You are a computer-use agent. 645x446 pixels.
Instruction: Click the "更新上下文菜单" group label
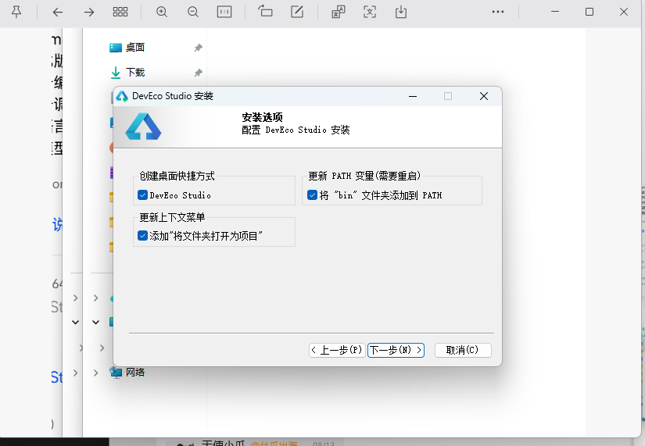[x=172, y=217]
